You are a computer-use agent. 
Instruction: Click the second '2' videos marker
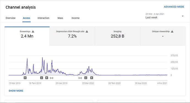[86, 78]
